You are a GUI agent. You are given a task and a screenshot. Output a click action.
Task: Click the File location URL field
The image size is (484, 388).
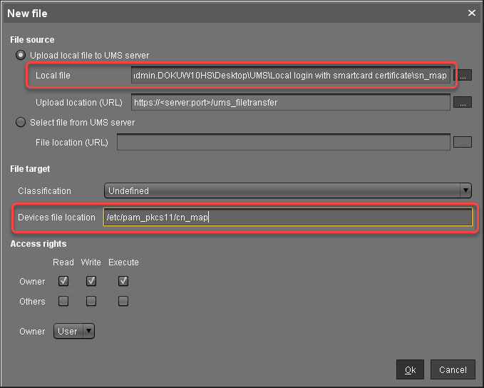point(284,143)
